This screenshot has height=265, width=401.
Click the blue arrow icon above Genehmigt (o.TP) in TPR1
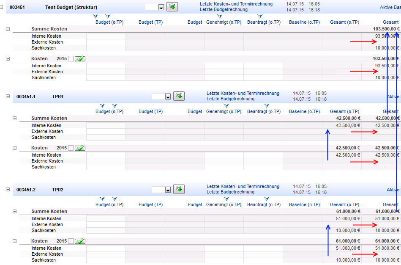(226, 105)
